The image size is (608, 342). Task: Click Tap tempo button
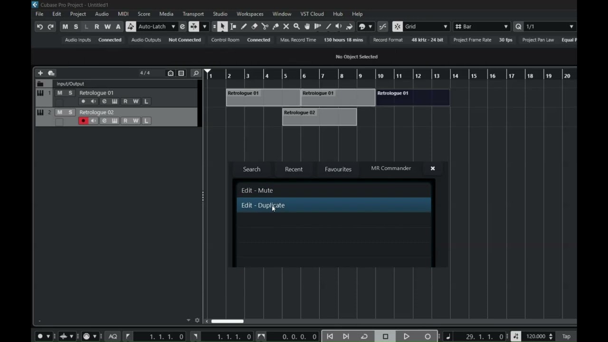pos(566,336)
